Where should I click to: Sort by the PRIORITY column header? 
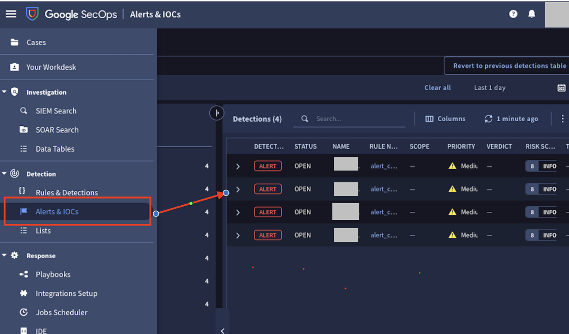(461, 147)
